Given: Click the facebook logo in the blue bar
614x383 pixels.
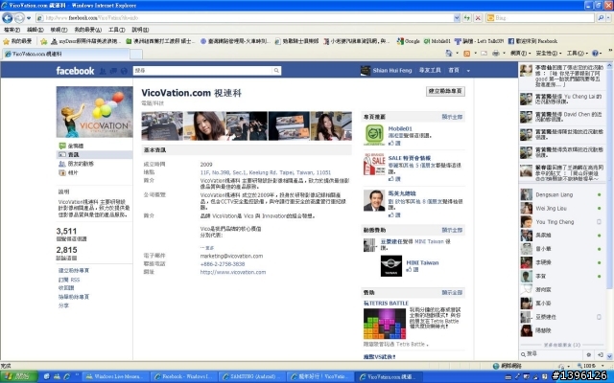Looking at the screenshot, I should [x=75, y=71].
